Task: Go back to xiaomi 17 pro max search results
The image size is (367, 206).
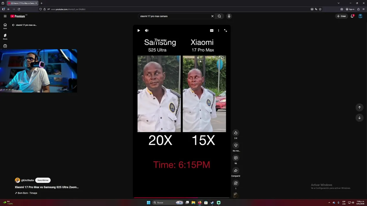Action: click(13, 25)
